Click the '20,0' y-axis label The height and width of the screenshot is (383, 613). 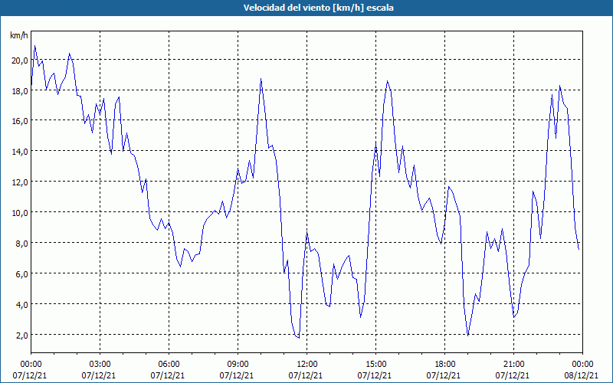click(x=20, y=61)
